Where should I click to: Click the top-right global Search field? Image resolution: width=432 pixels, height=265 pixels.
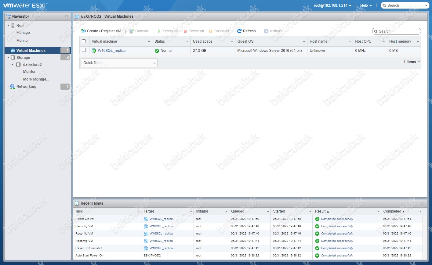[405, 5]
